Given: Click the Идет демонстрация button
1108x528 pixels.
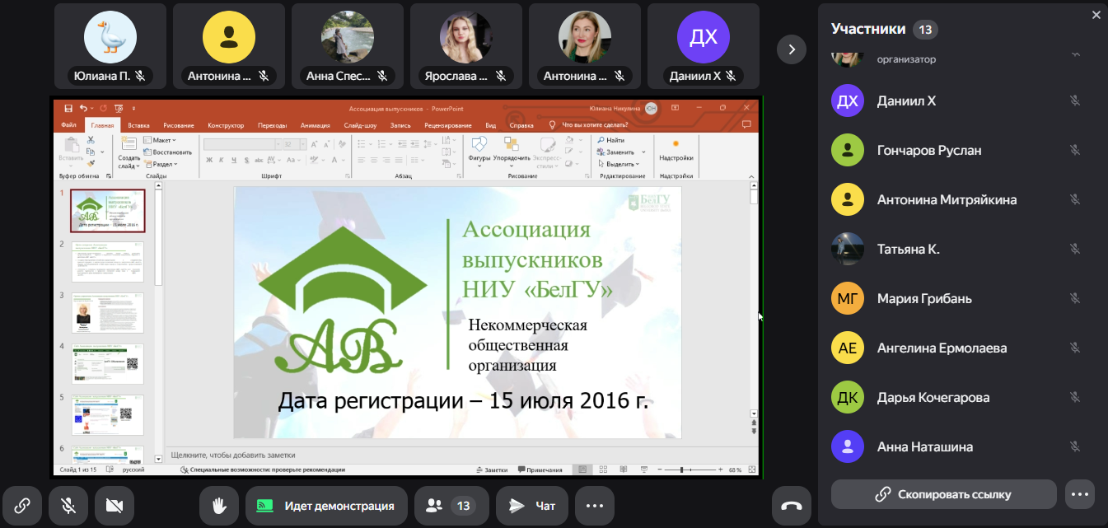Looking at the screenshot, I should (x=326, y=506).
